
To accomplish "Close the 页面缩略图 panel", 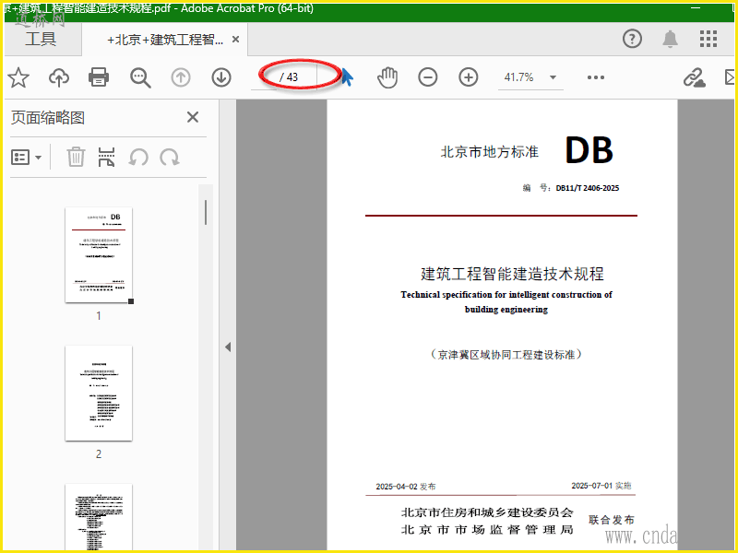I will tap(193, 117).
